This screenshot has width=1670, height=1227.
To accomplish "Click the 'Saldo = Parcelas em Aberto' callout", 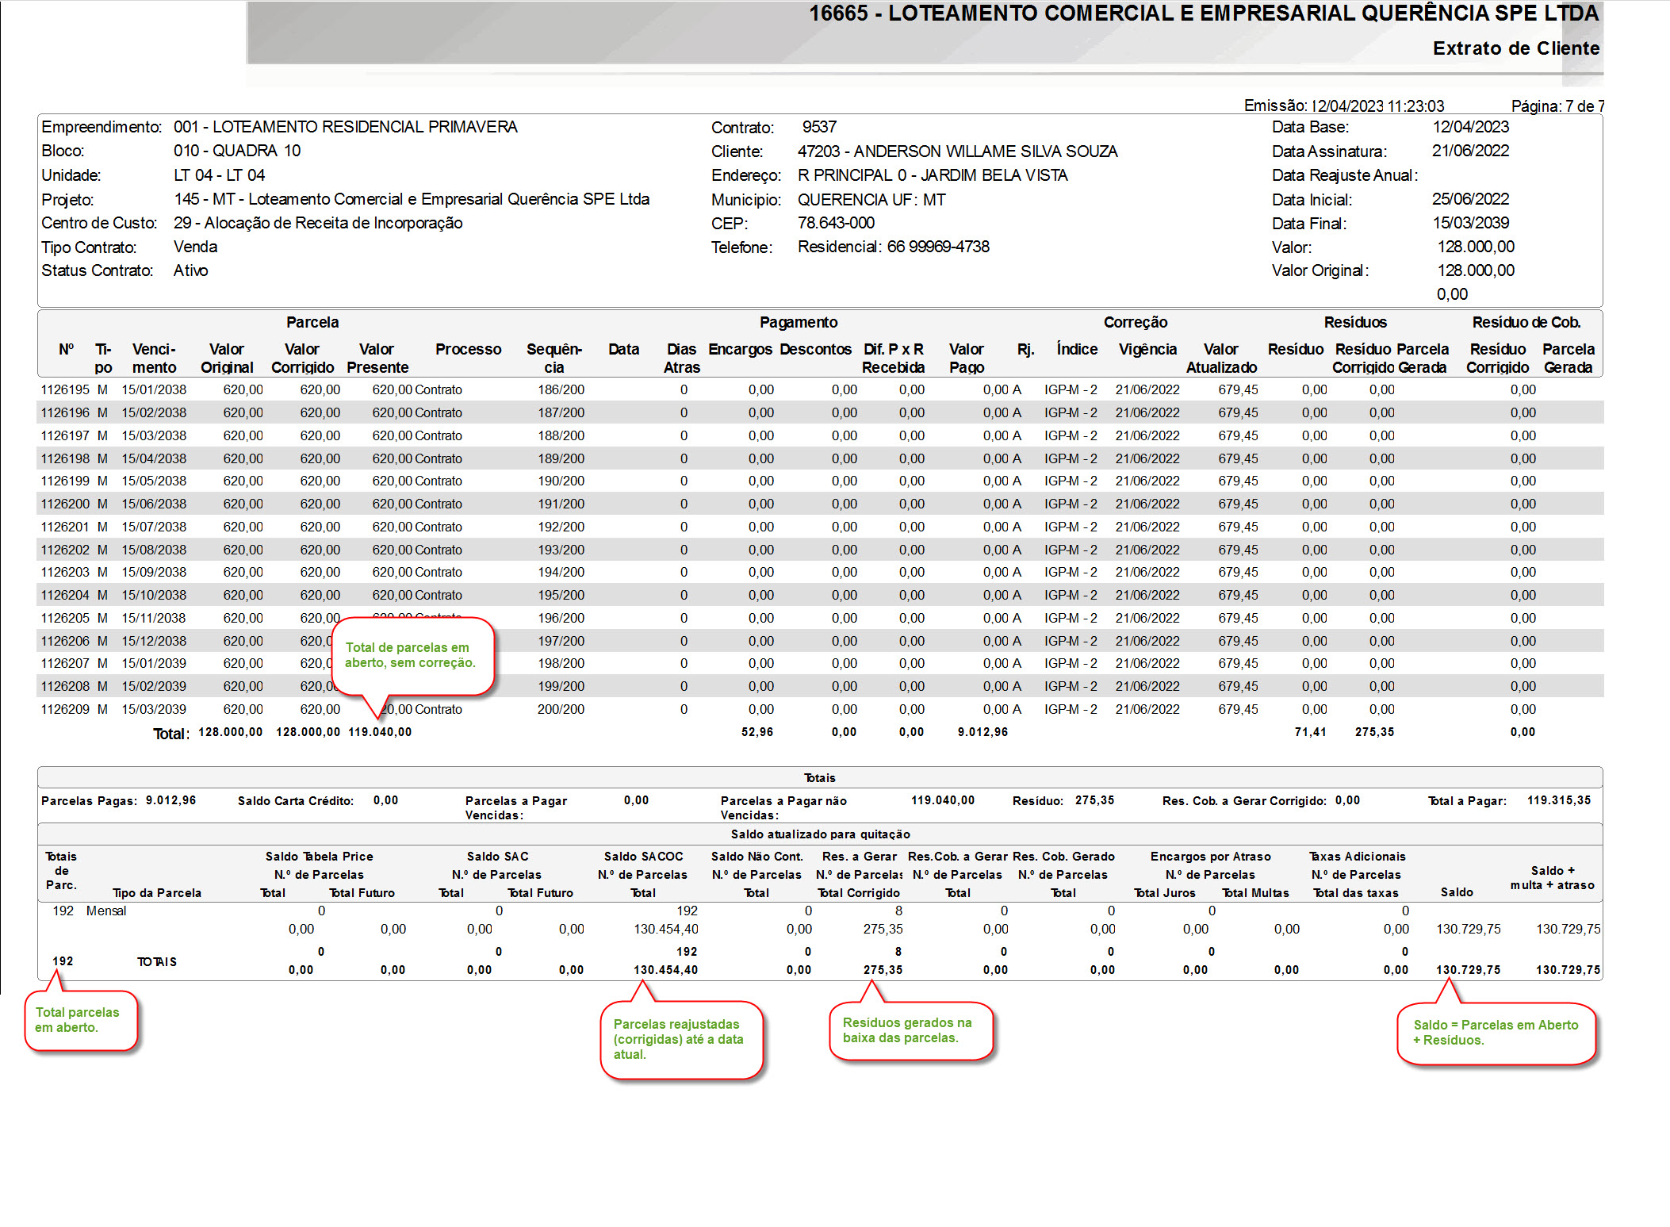I will [1496, 1033].
